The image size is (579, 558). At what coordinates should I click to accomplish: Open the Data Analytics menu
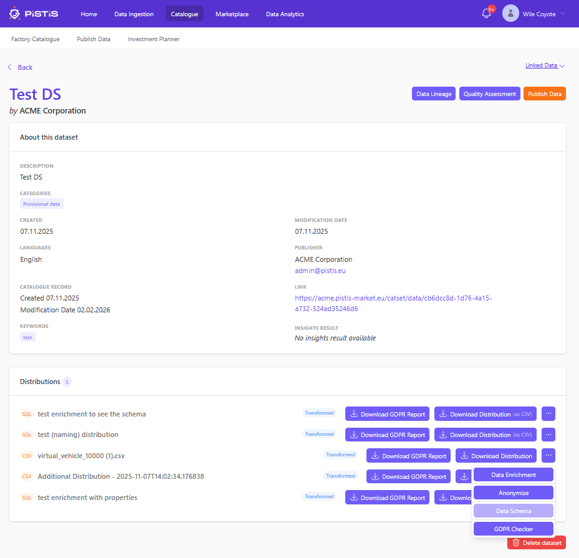coord(285,14)
